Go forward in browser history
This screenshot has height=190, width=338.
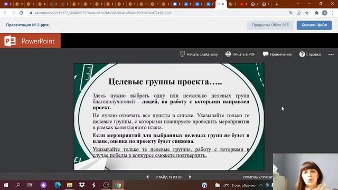tap(13, 13)
